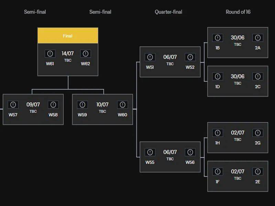Image resolution: width=275 pixels, height=206 pixels.
Task: Click the second Semi-final column heading
Action: 100,12
